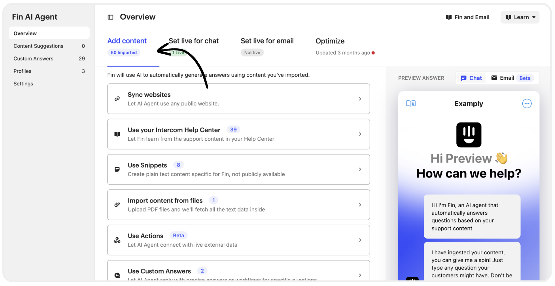This screenshot has width=555, height=286.
Task: Switch to Set live for email tab
Action: 267,41
